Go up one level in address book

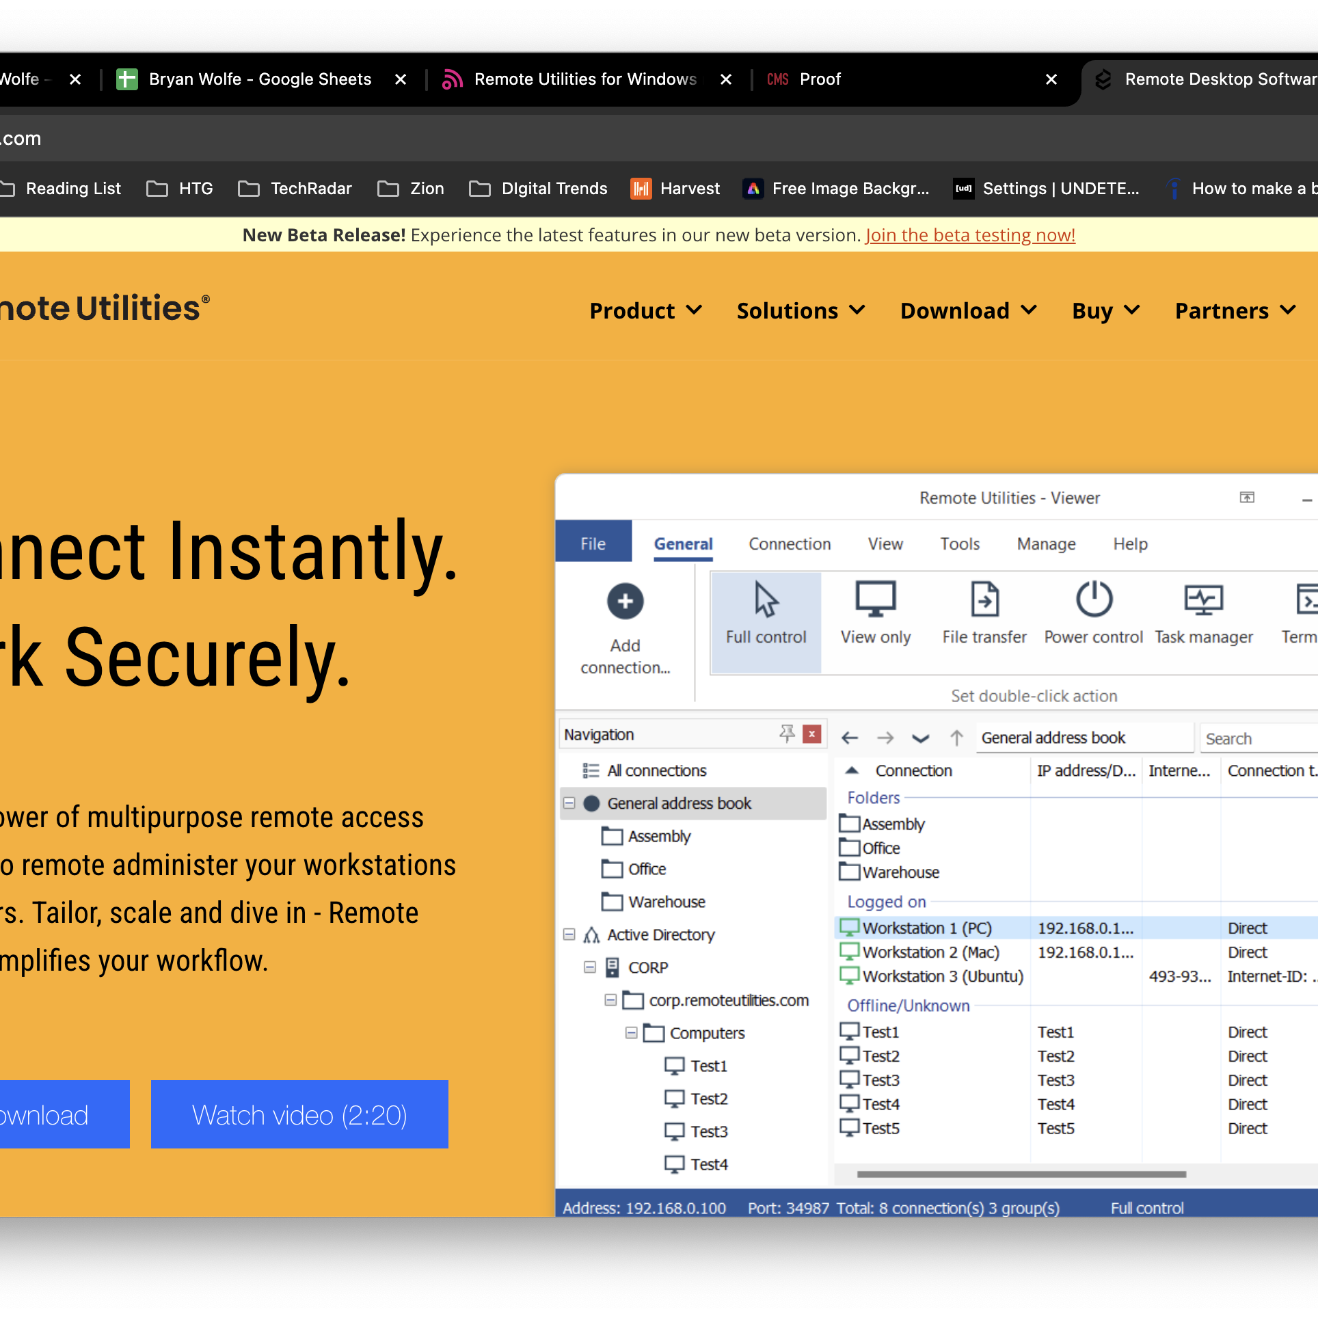tap(956, 738)
